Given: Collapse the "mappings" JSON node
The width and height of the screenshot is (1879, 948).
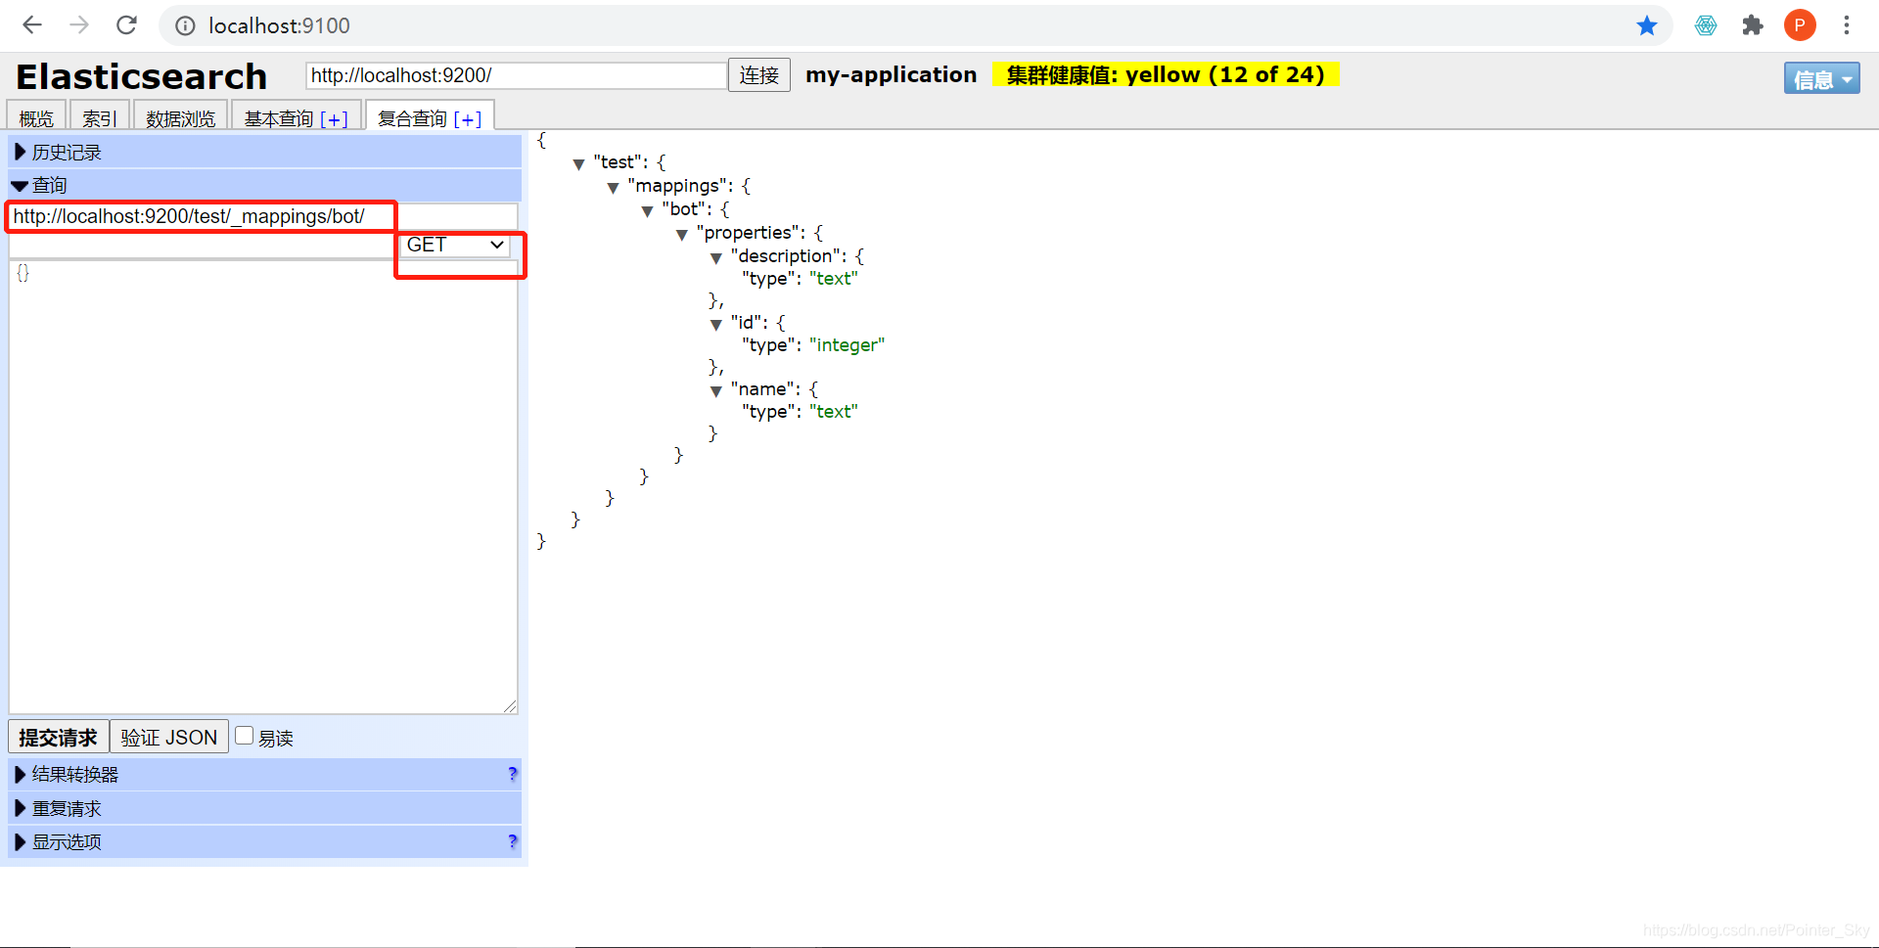Looking at the screenshot, I should click(613, 187).
